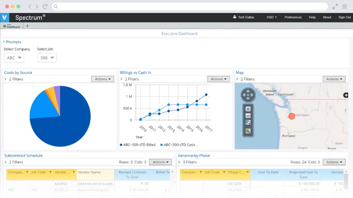Click the Torti Gallas user name

tap(246, 17)
